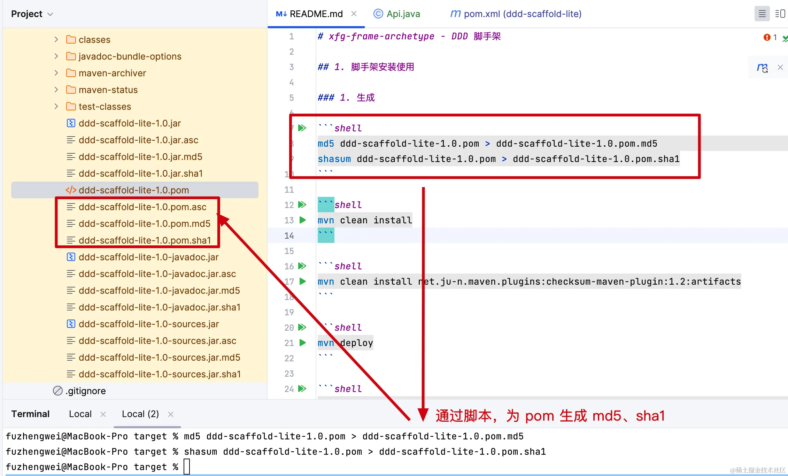Expand the maven-status folder
The height and width of the screenshot is (476, 788).
(x=56, y=90)
